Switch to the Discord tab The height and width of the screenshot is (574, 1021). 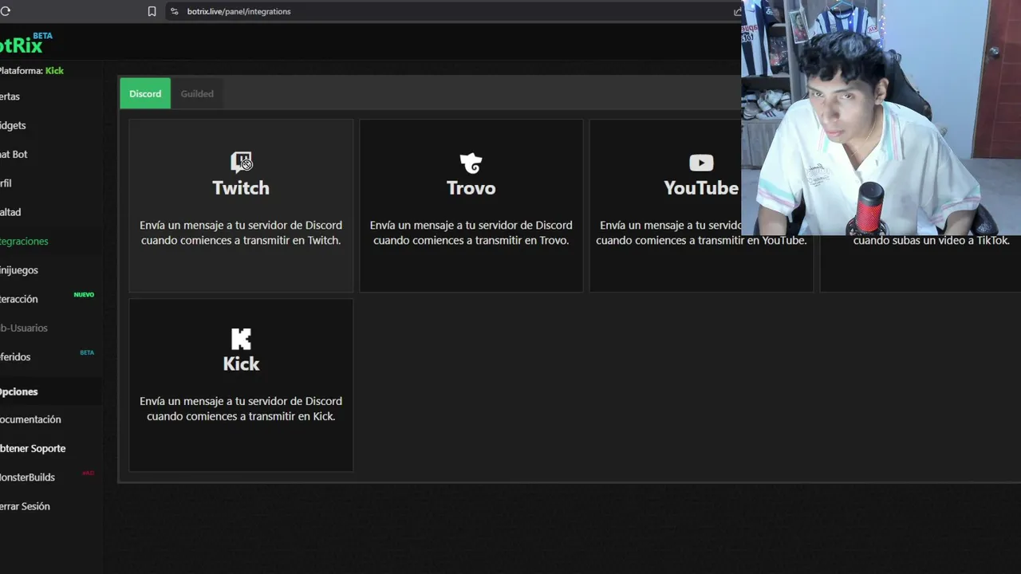click(145, 93)
